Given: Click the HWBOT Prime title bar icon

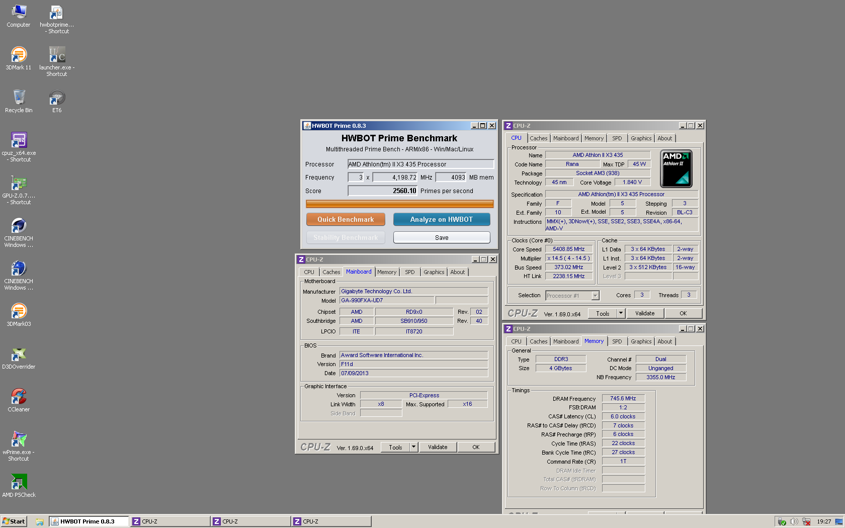Looking at the screenshot, I should click(307, 126).
